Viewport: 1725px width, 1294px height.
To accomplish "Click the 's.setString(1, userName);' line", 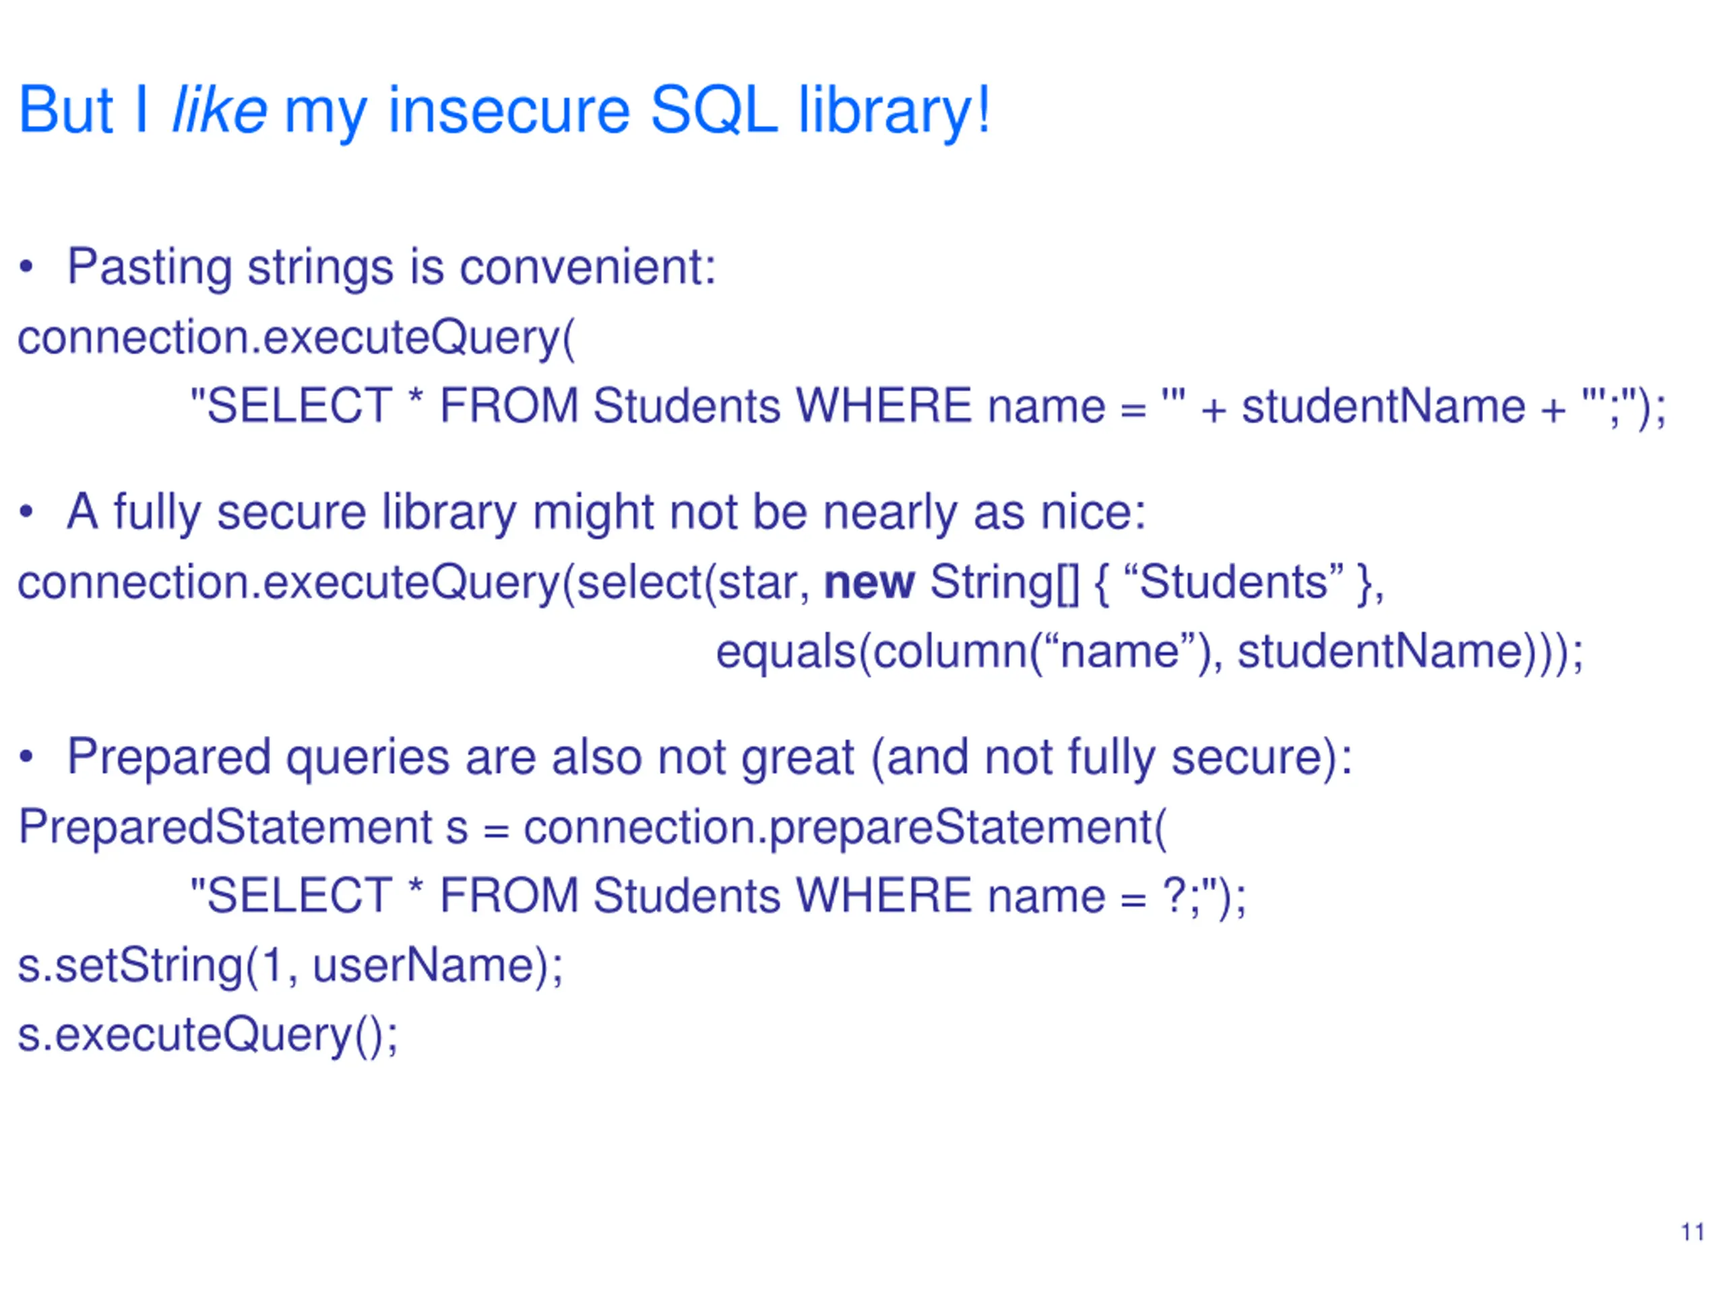I will (x=290, y=966).
